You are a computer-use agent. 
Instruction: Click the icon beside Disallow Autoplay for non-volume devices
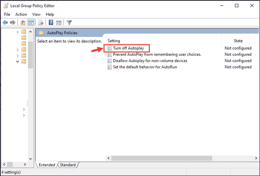pyautogui.click(x=110, y=61)
